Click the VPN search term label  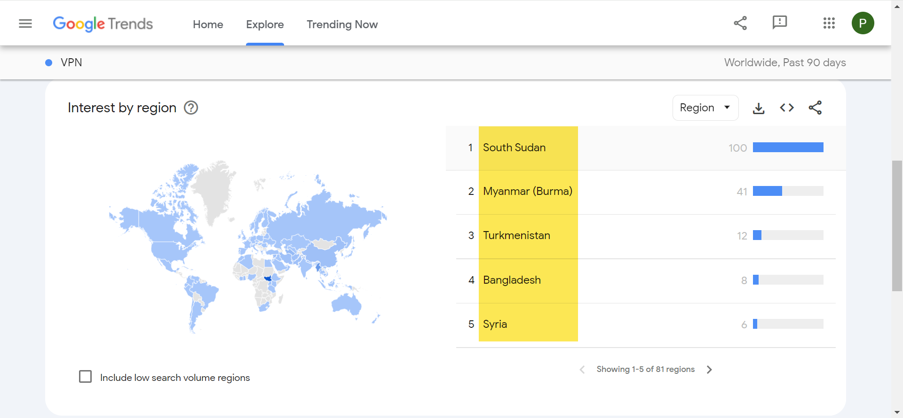coord(71,62)
